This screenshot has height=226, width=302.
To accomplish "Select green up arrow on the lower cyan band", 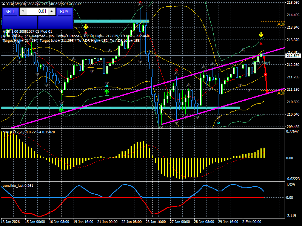I will point(62,110).
